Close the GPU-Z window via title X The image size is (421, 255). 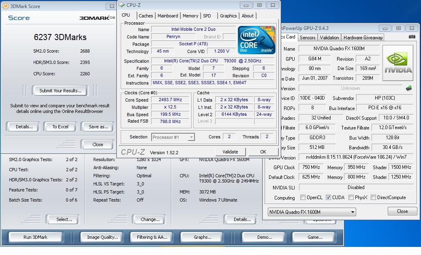point(412,28)
